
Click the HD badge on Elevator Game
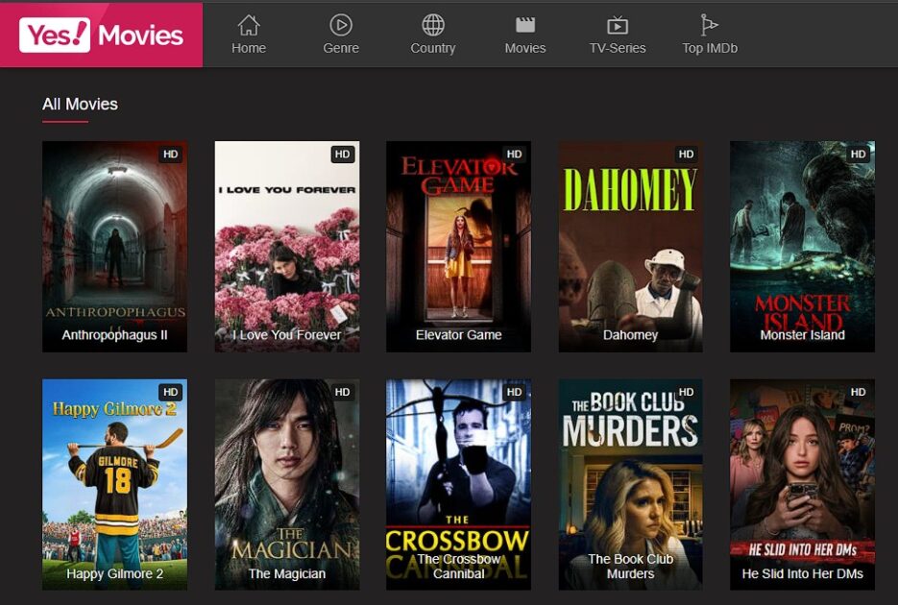pyautogui.click(x=514, y=154)
